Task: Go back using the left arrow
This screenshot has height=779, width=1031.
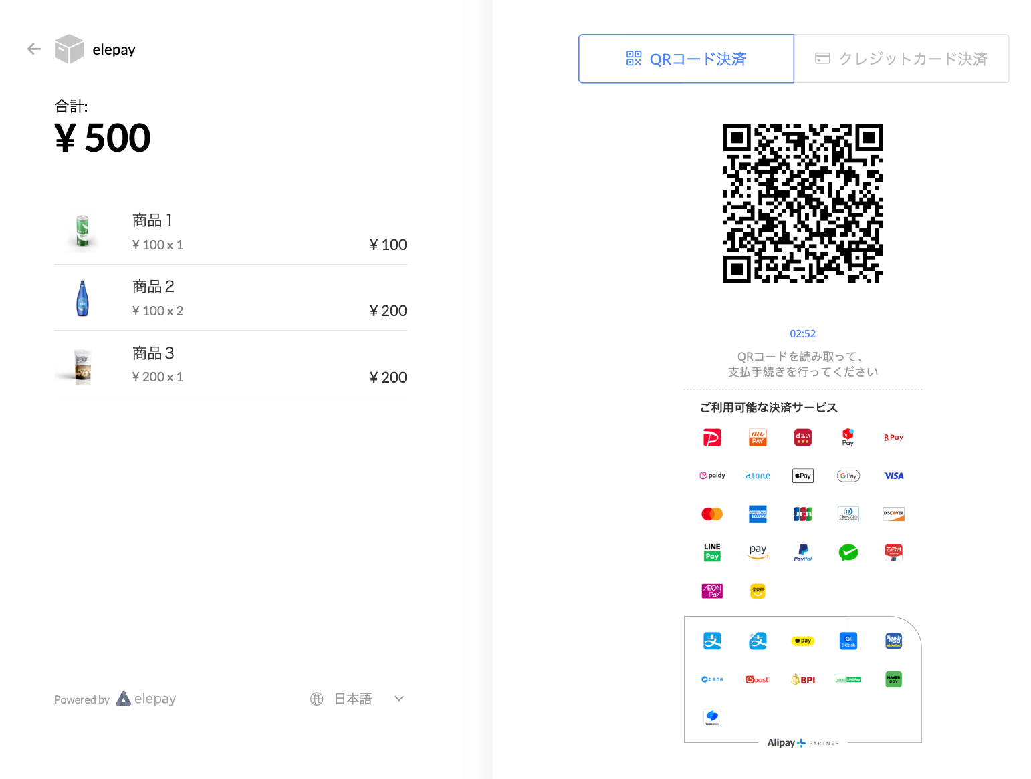Action: pyautogui.click(x=34, y=49)
